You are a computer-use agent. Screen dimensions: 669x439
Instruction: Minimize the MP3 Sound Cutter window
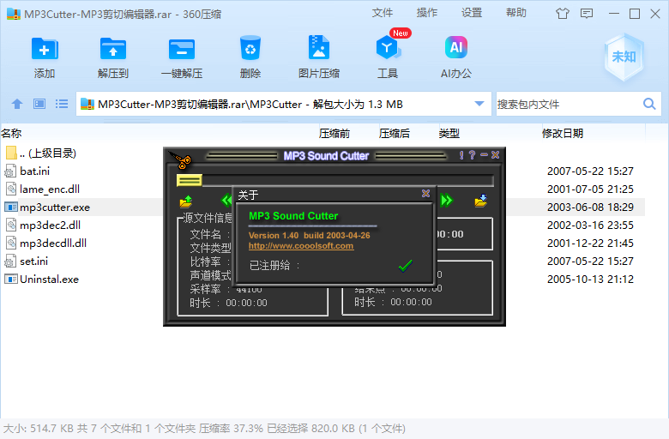pos(484,155)
